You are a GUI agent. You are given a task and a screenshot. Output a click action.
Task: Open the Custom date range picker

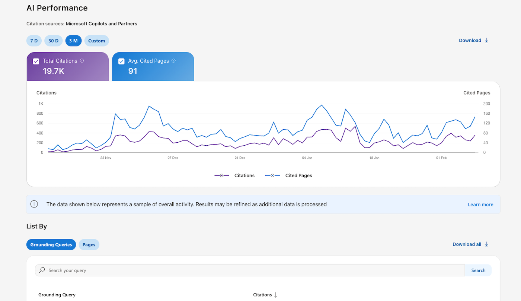click(97, 41)
